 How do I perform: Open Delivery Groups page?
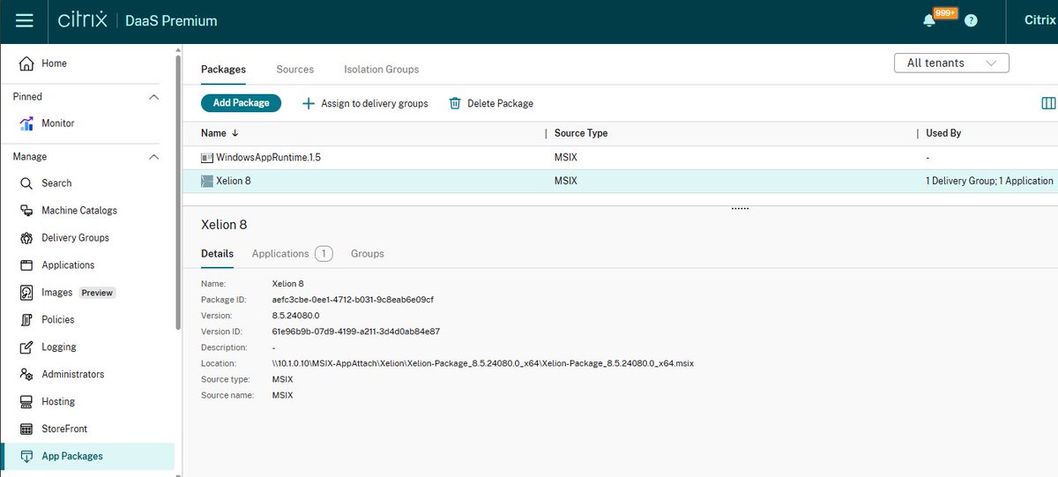pyautogui.click(x=76, y=238)
